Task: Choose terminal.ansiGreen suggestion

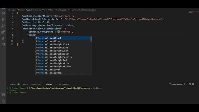Action: tap(63, 73)
